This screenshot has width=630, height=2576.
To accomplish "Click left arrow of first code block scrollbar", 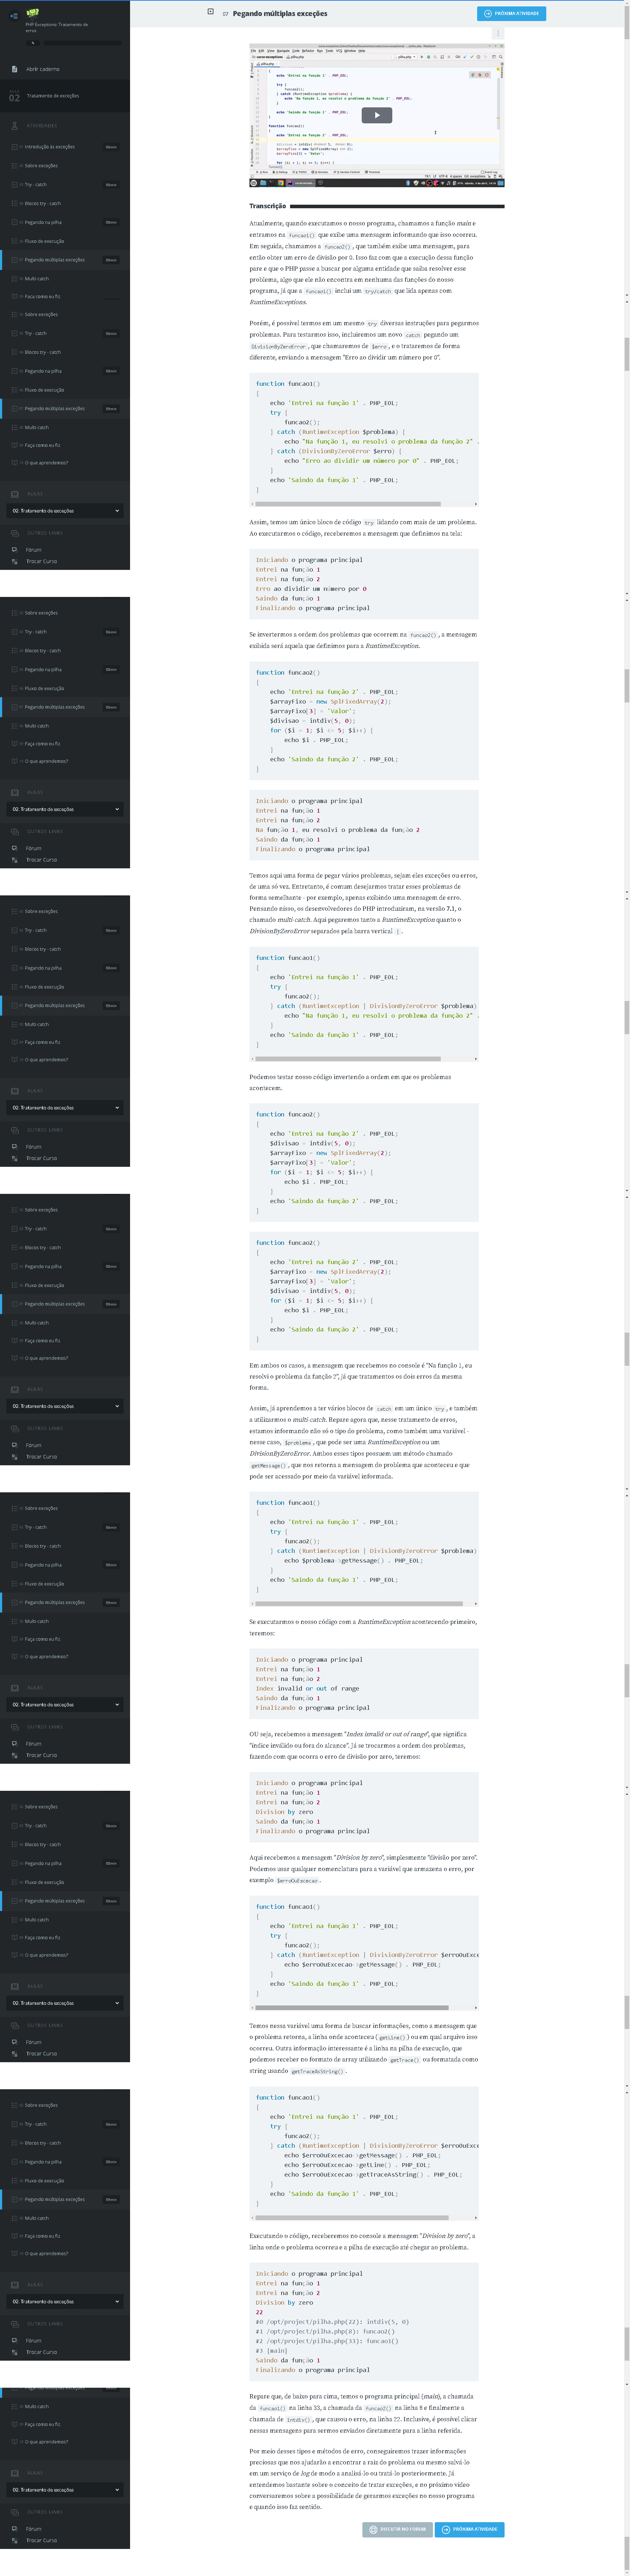I will click(252, 504).
